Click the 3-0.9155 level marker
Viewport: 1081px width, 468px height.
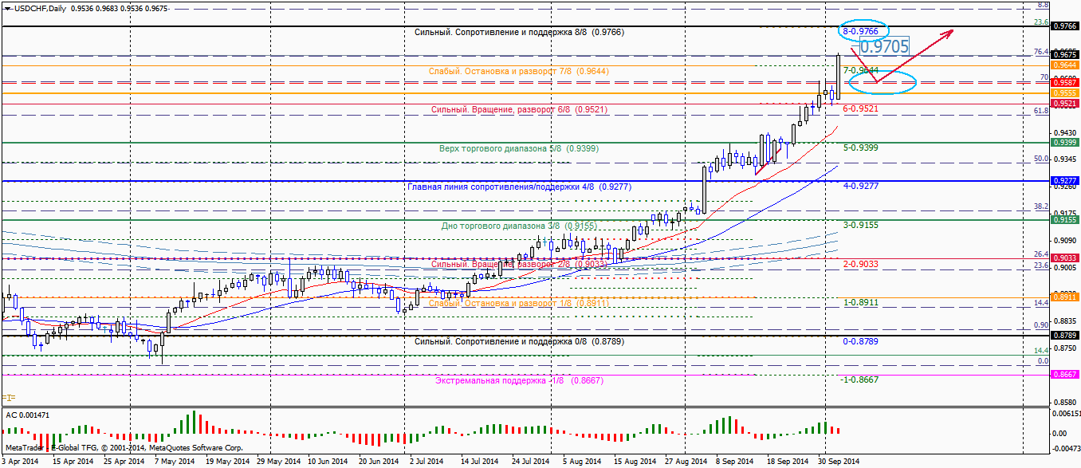tap(860, 225)
